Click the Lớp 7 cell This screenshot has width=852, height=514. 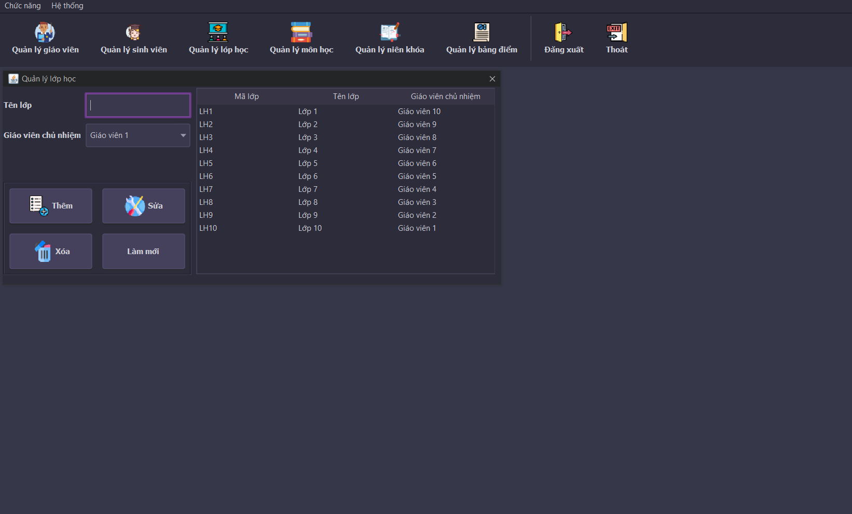(x=346, y=189)
